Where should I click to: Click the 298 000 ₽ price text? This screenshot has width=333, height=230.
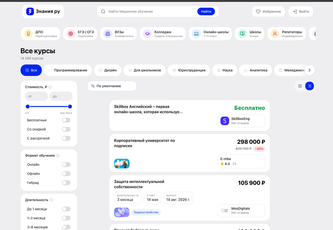pyautogui.click(x=251, y=142)
